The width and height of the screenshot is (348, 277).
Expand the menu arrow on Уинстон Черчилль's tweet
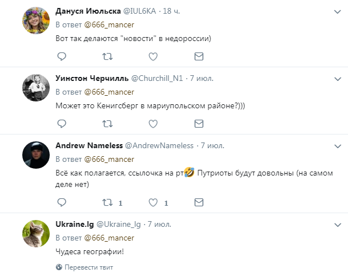click(x=338, y=78)
